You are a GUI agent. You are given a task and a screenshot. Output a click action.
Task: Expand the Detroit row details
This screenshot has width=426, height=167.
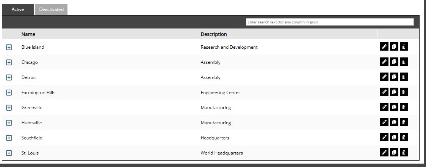[9, 77]
